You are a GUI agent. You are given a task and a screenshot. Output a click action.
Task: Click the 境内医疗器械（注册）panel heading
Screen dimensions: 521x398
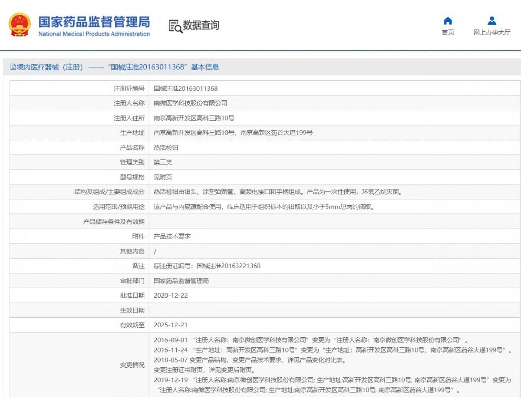118,67
